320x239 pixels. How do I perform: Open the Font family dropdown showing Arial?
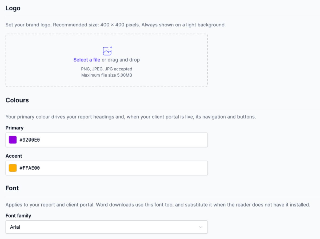click(x=107, y=227)
